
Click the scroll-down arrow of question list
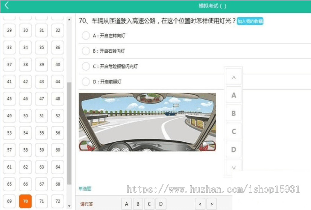click(69, 206)
